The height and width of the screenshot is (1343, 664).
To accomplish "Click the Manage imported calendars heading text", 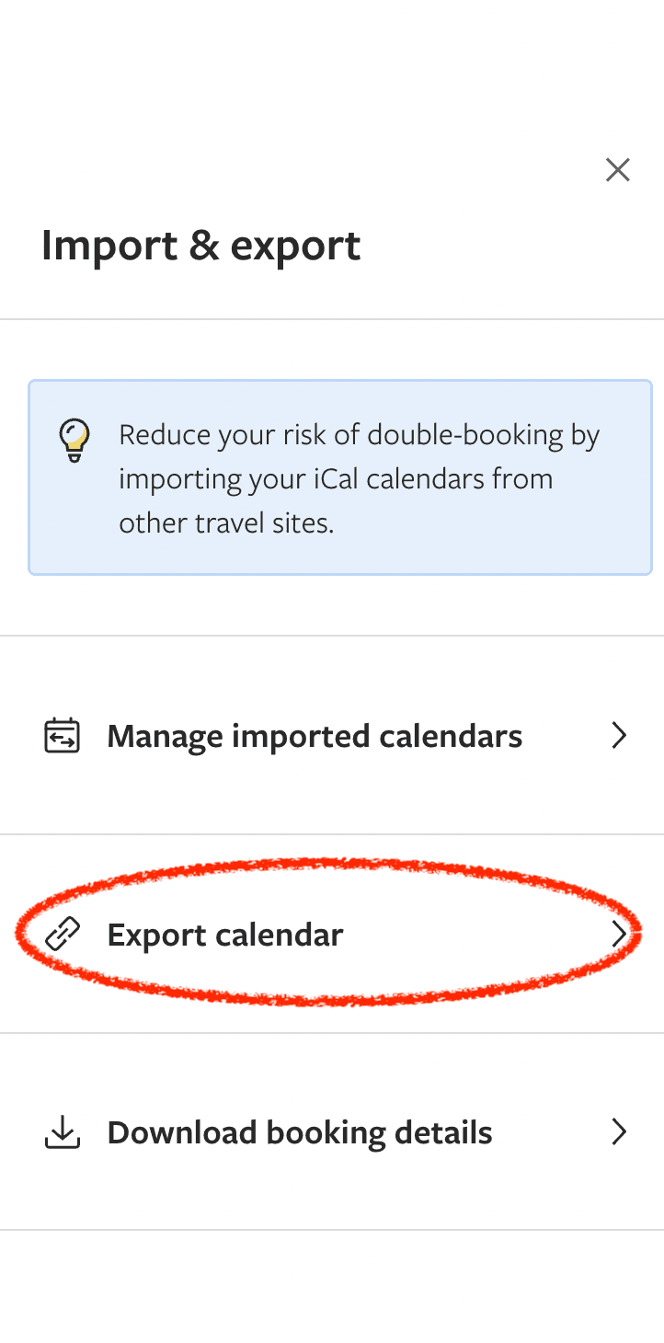I will [315, 735].
